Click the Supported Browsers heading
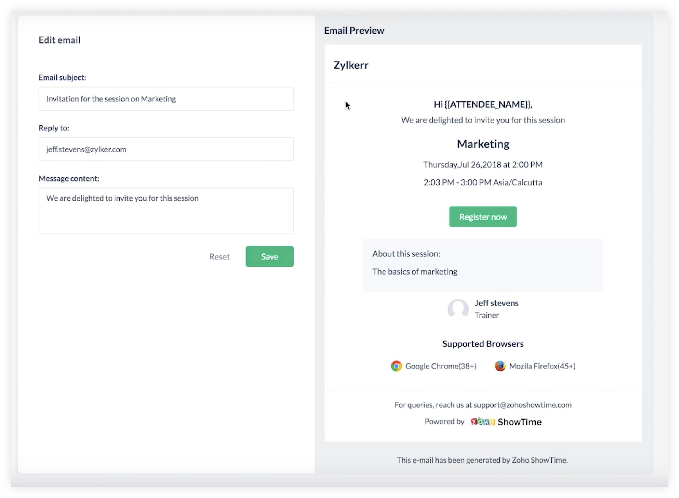679x498 pixels. [483, 344]
